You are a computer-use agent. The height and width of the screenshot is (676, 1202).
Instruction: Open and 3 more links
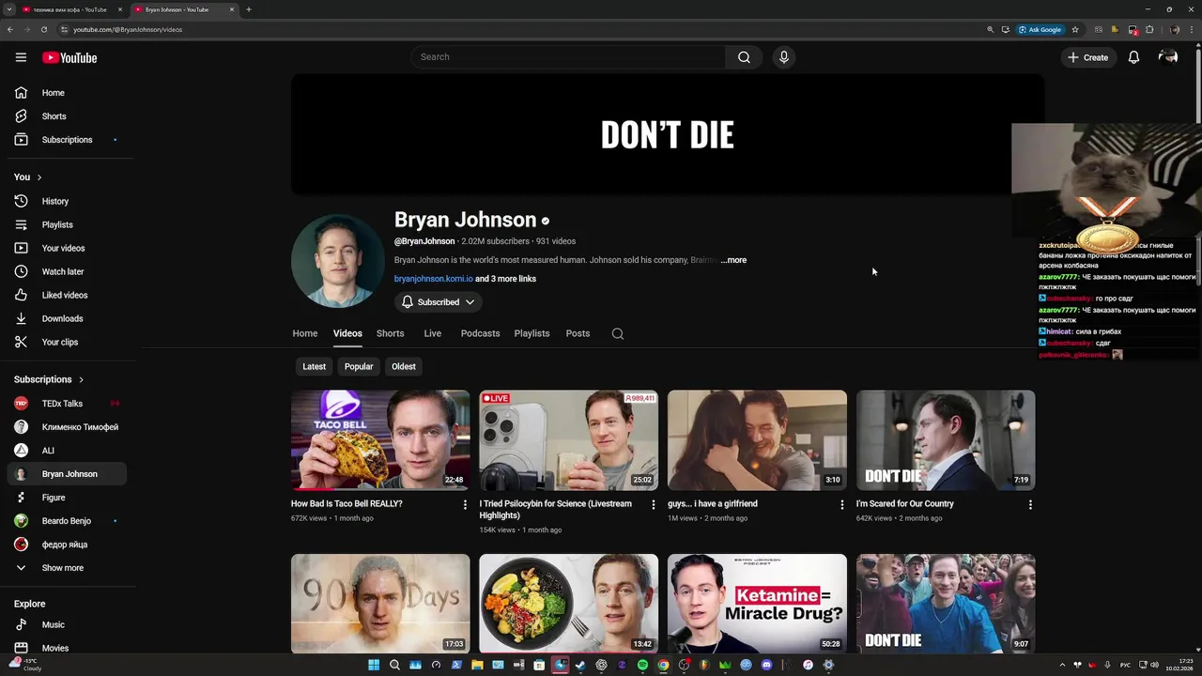(x=506, y=279)
